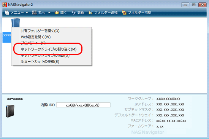Click the デフォルトゲートウェイ value
Image resolution: width=209 pixels, height=139 pixels.
click(x=170, y=115)
